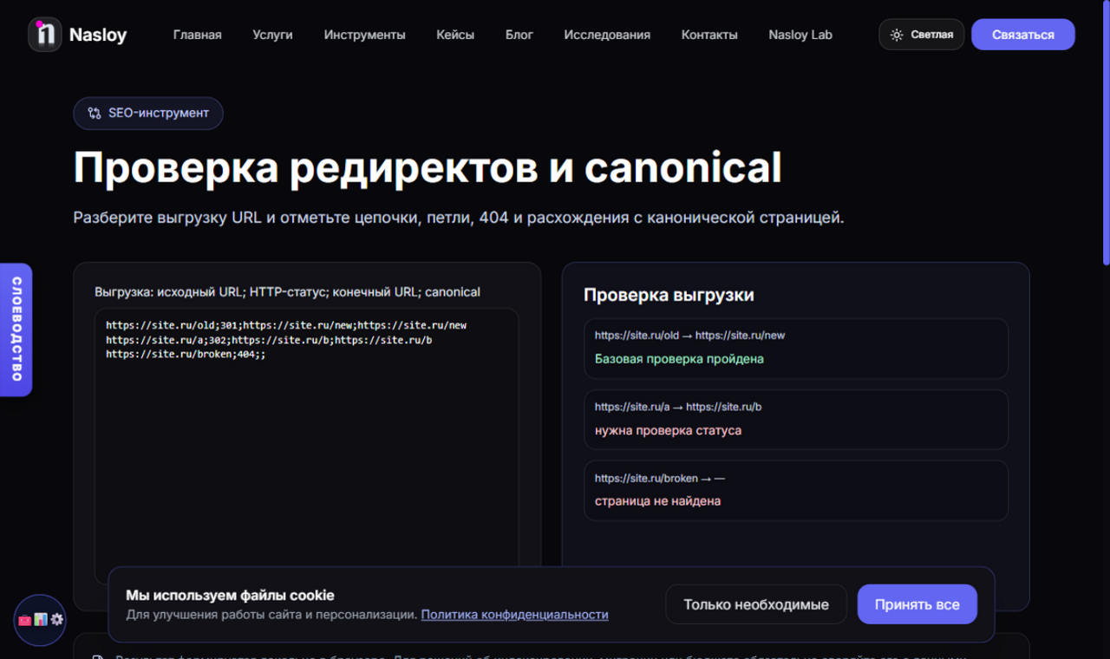Viewport: 1110px width, 659px height.
Task: Click the SEO-инструмент badge icon
Action: click(x=95, y=114)
